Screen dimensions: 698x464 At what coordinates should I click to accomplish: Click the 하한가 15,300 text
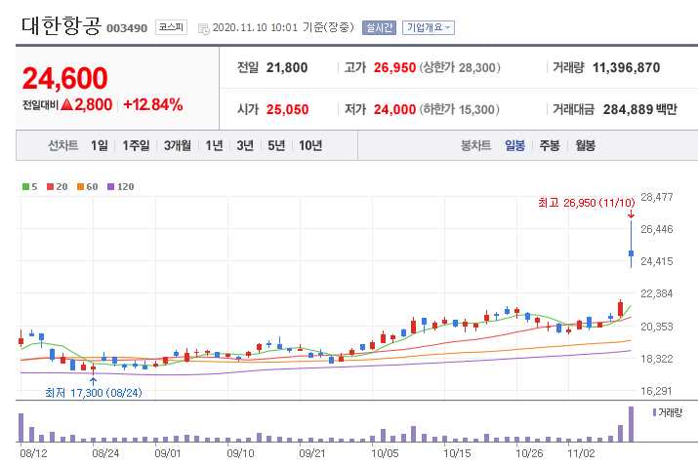pos(460,109)
